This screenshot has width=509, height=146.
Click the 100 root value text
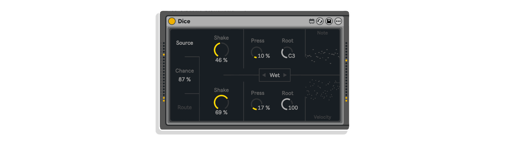tap(293, 108)
